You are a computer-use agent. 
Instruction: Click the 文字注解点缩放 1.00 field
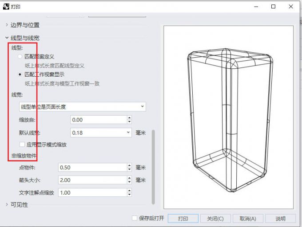coord(92,192)
